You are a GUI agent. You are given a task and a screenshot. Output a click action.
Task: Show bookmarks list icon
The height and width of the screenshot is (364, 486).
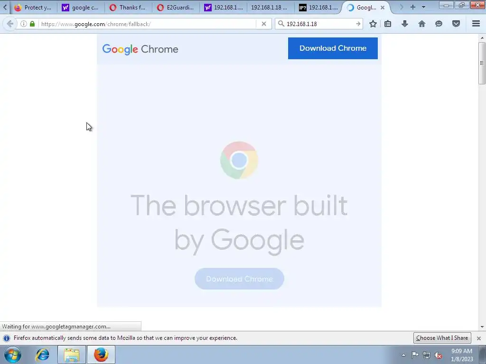tap(388, 24)
